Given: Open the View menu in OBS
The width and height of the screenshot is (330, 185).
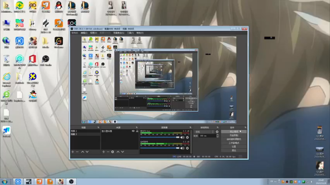Looking at the screenshot, I should (94, 33).
